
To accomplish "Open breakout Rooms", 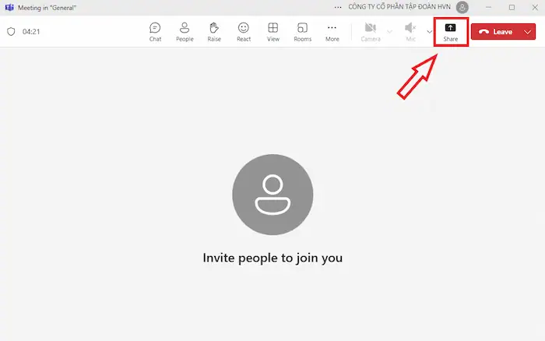I will click(302, 31).
